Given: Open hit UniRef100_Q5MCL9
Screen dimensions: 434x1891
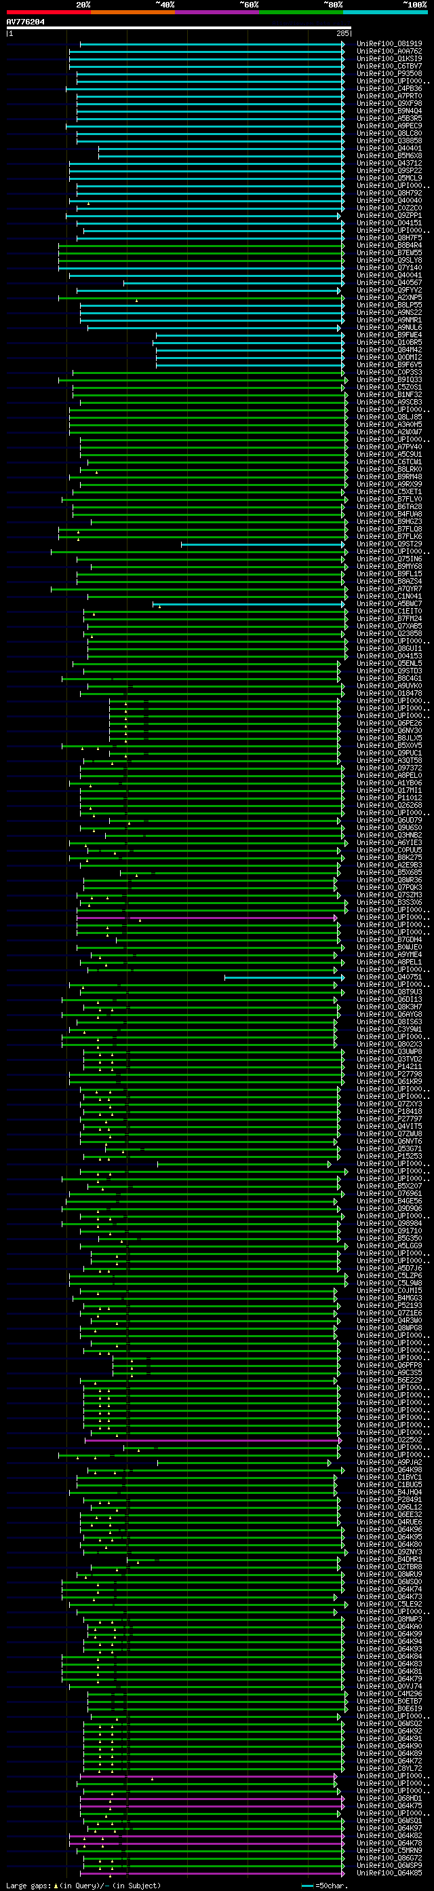Looking at the screenshot, I should pos(389,179).
